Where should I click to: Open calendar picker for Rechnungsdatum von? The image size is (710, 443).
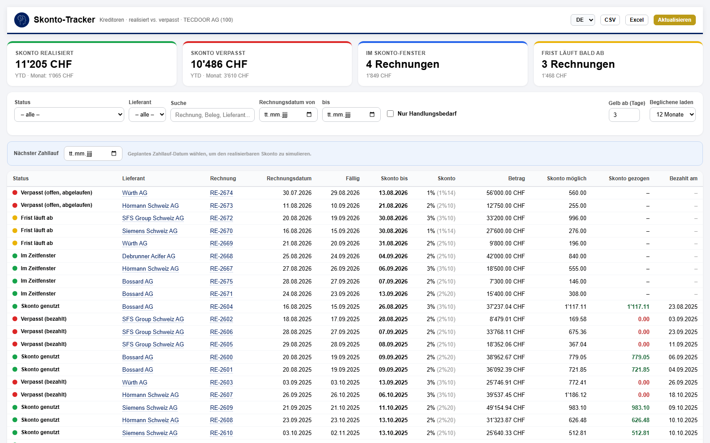click(309, 115)
